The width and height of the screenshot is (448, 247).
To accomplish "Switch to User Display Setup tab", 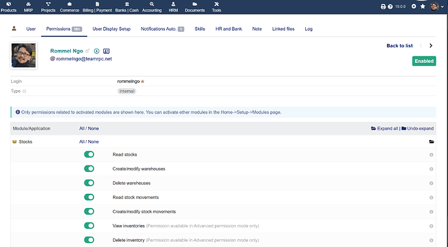I will pyautogui.click(x=112, y=29).
